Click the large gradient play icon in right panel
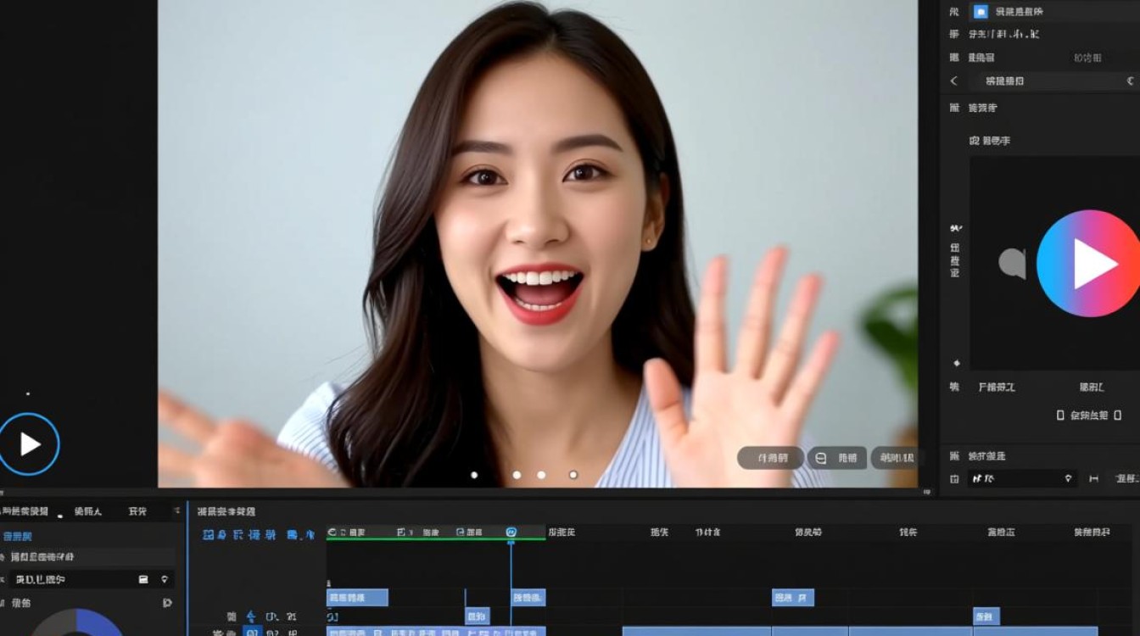The height and width of the screenshot is (636, 1140). click(1090, 264)
